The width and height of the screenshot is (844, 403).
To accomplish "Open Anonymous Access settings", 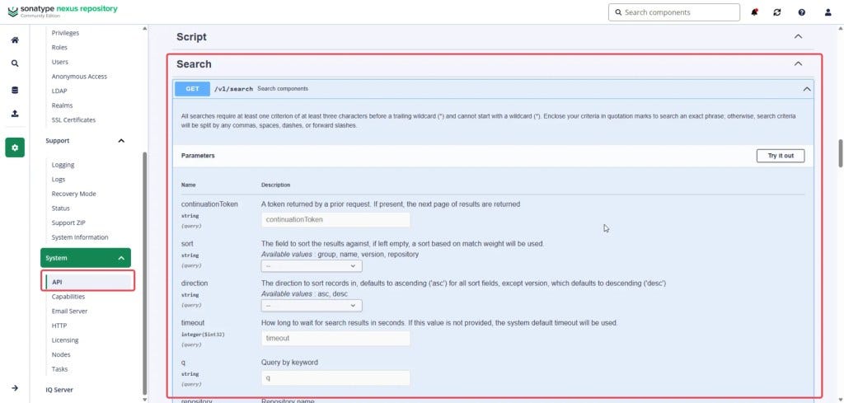I will pyautogui.click(x=79, y=77).
